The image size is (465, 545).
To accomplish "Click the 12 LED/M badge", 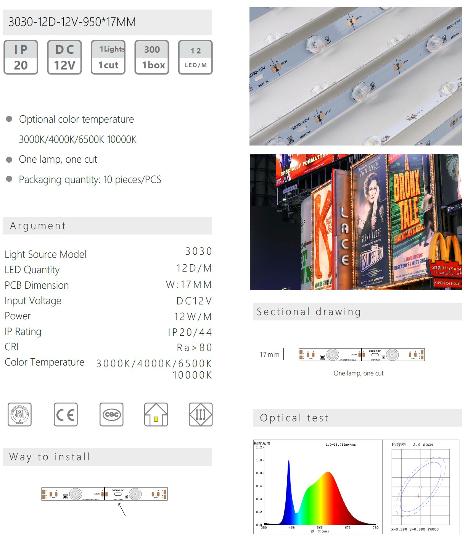I will [195, 57].
